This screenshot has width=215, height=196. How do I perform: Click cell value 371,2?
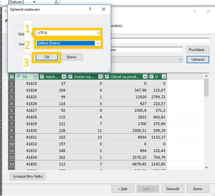click(x=160, y=110)
